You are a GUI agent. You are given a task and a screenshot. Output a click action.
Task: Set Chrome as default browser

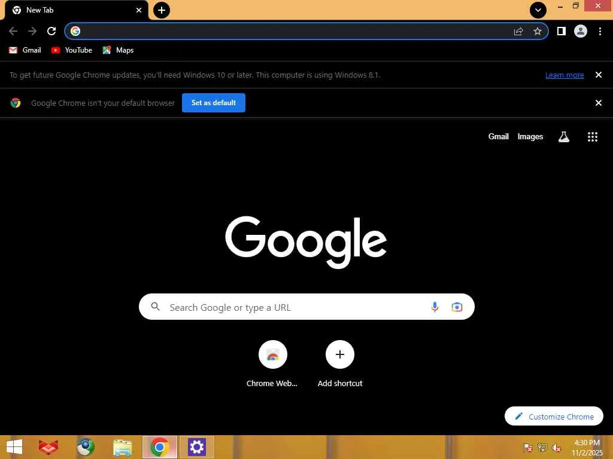click(x=214, y=103)
